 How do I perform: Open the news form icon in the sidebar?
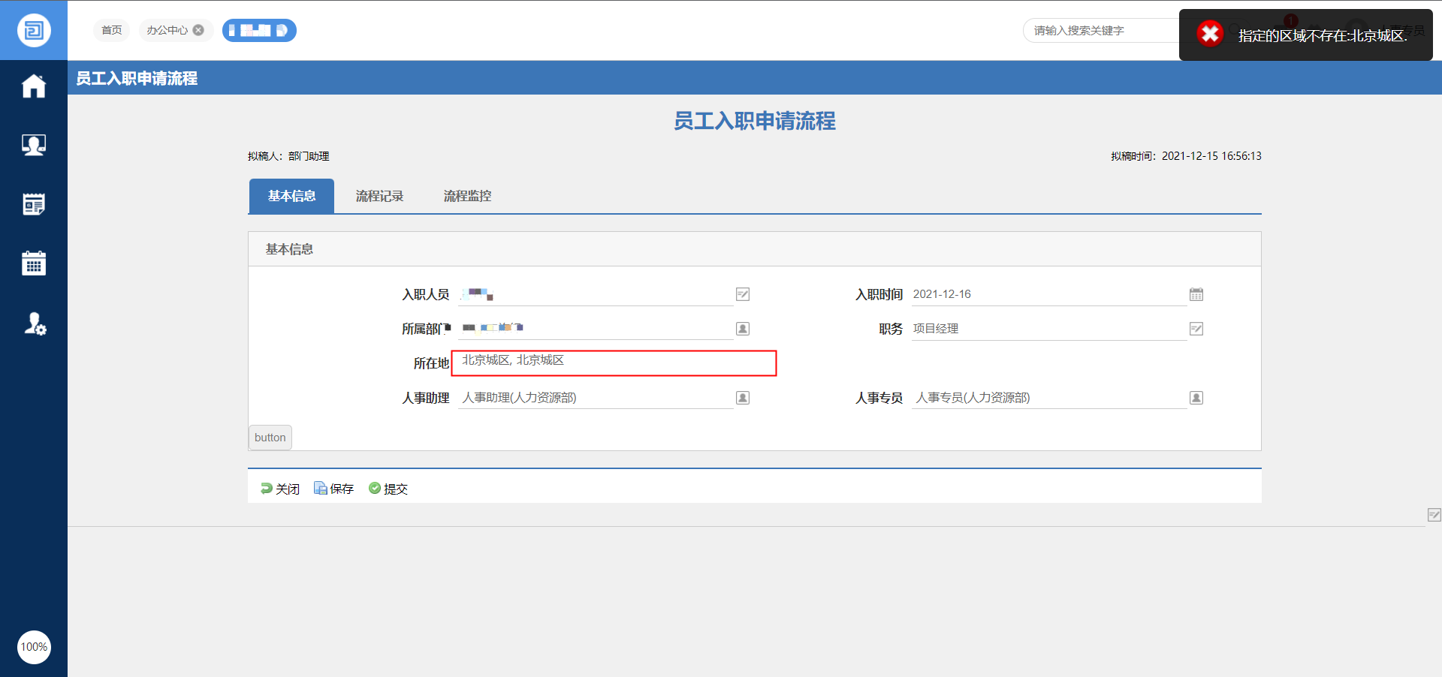(34, 204)
